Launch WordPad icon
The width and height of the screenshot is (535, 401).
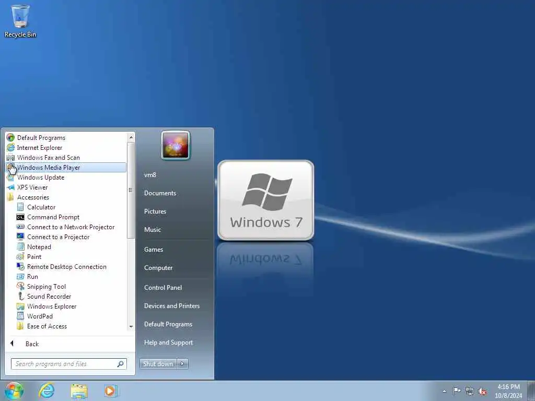coord(20,316)
